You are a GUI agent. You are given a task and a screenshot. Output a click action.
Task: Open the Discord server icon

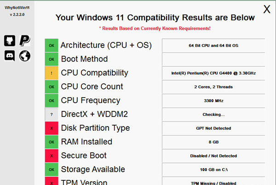tap(10, 56)
